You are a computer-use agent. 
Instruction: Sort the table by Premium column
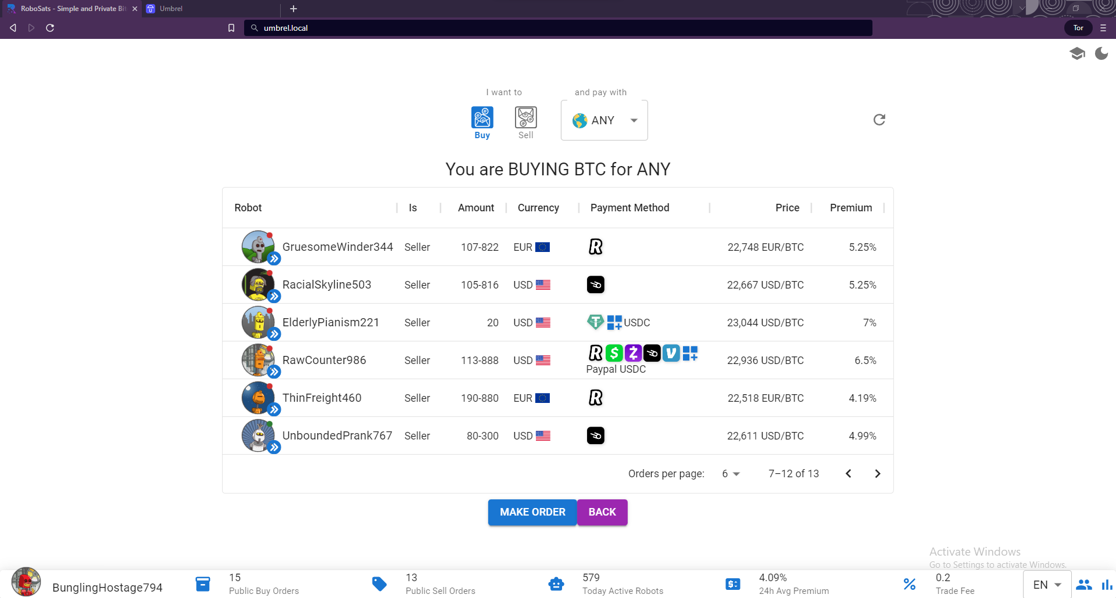pos(850,208)
